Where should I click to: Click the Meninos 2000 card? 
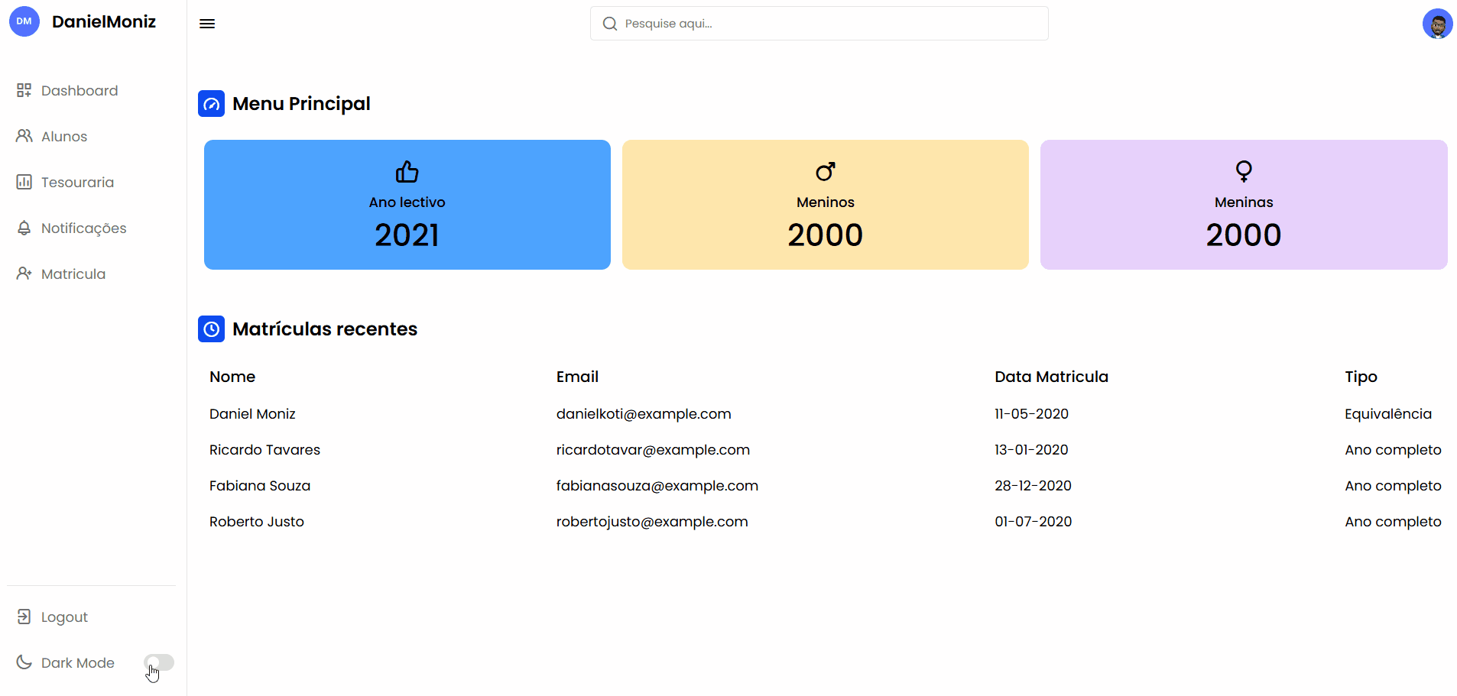point(826,205)
